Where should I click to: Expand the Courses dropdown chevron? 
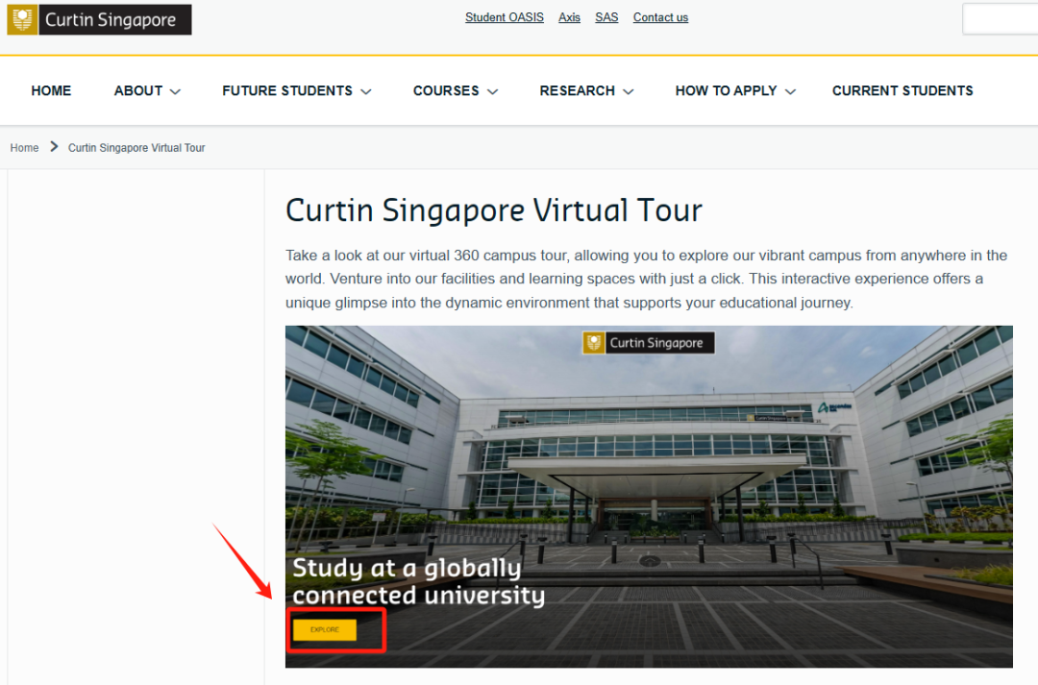click(x=492, y=91)
